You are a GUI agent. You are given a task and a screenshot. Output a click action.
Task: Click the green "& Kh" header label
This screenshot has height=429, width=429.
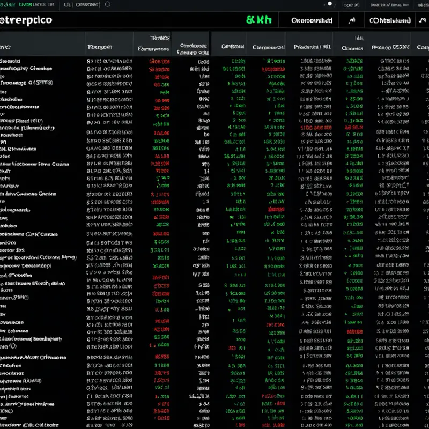pyautogui.click(x=258, y=20)
